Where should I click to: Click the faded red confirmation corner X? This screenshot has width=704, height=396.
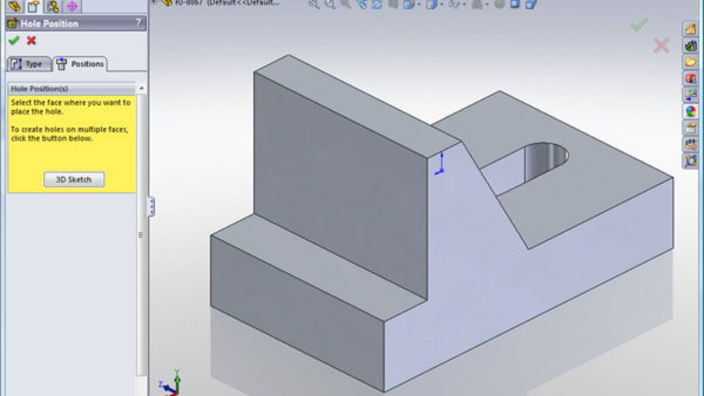(662, 46)
